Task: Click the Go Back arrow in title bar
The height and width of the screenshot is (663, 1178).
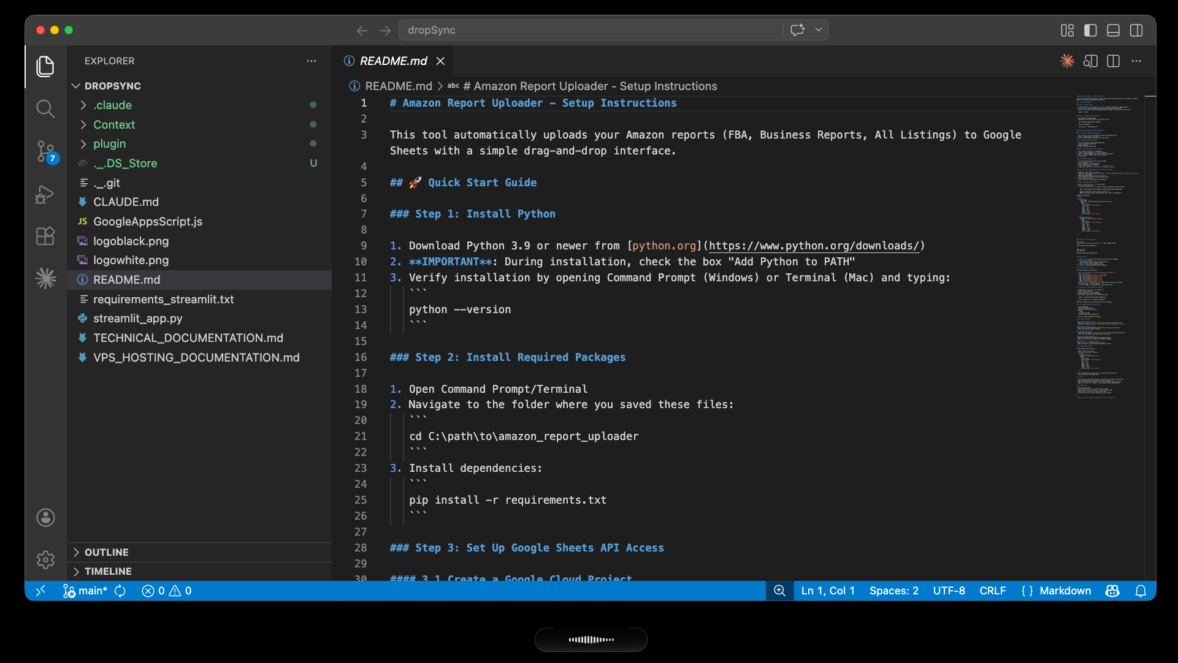Action: pos(362,30)
